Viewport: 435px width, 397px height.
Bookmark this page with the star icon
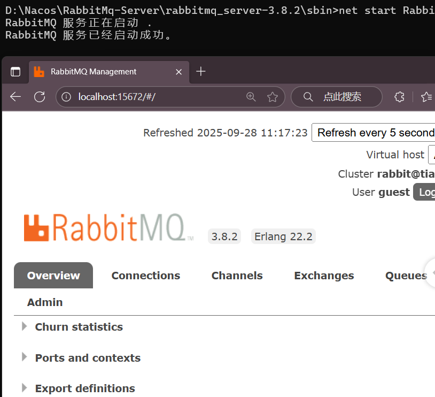point(273,97)
